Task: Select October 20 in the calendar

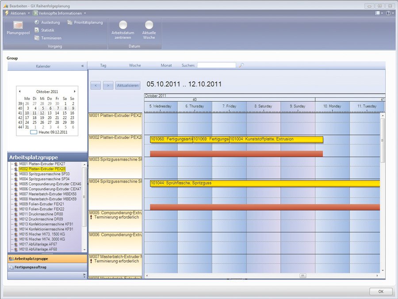Action: tap(50, 118)
